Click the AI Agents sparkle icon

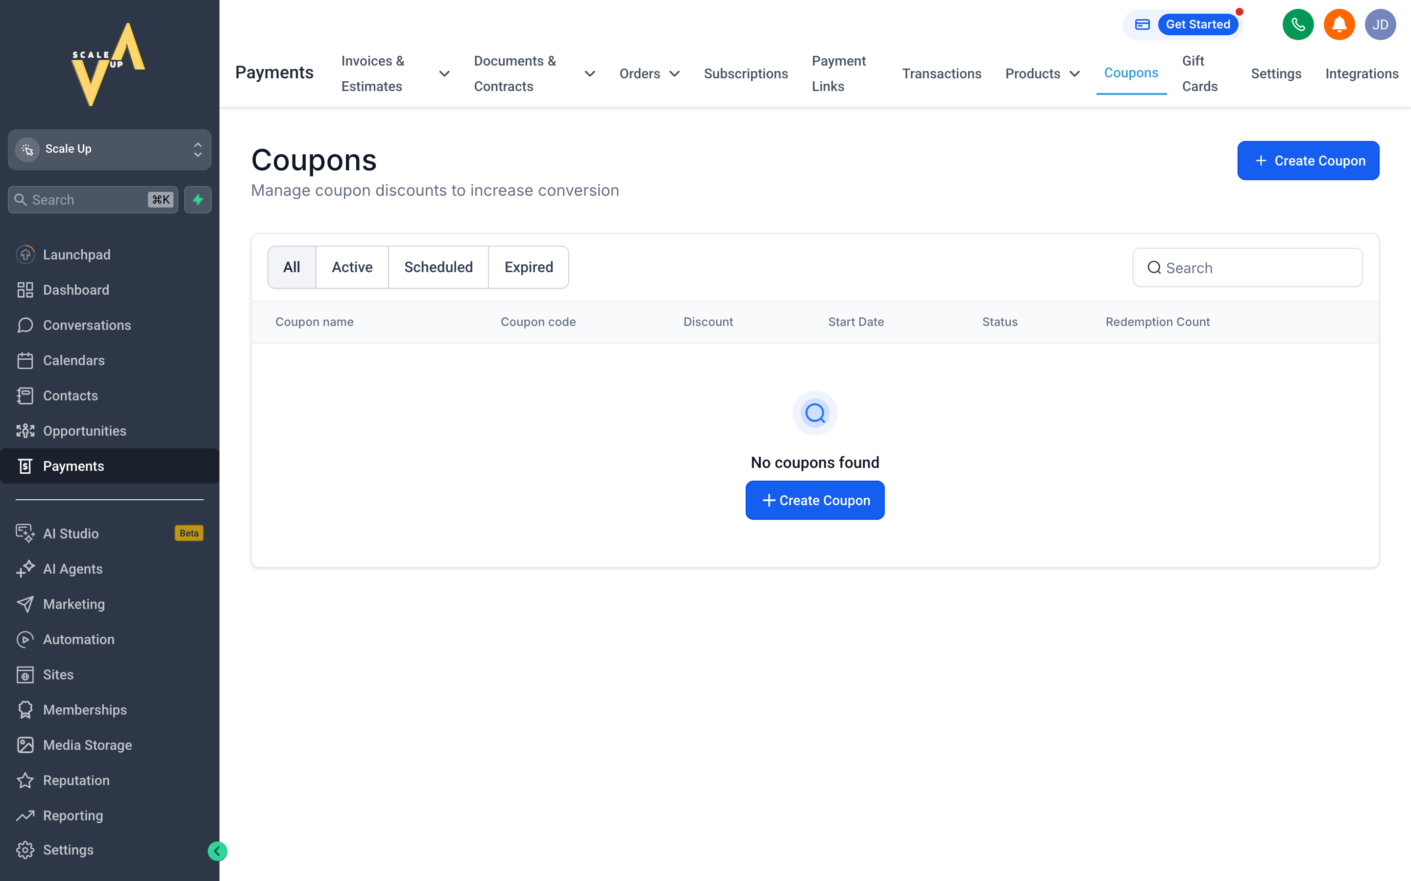pos(25,569)
